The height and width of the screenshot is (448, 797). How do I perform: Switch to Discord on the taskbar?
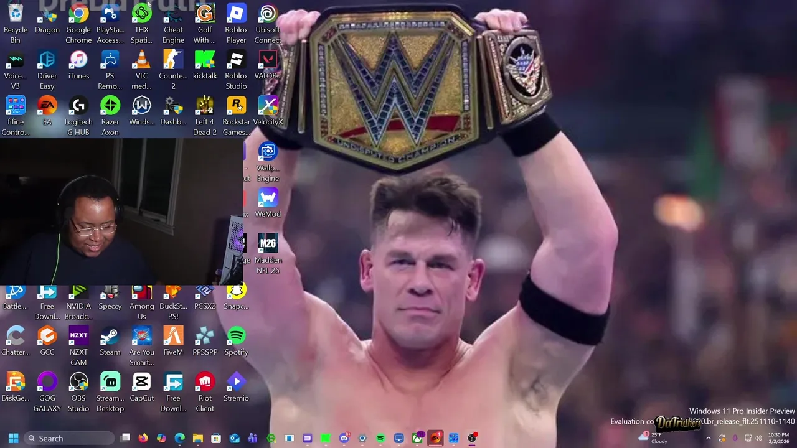point(344,438)
